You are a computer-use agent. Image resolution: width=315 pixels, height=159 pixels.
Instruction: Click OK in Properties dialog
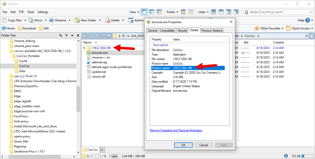coord(183,145)
